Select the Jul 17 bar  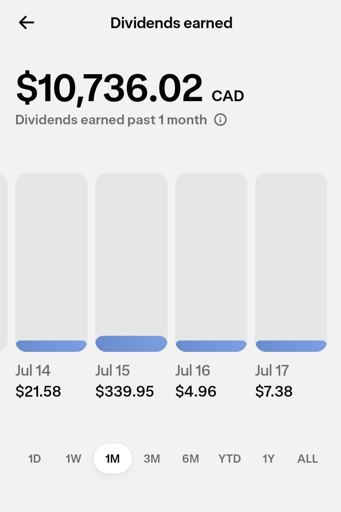291,262
